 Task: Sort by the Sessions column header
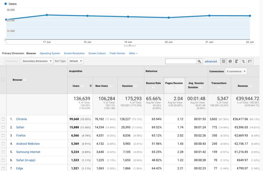pos(127,86)
